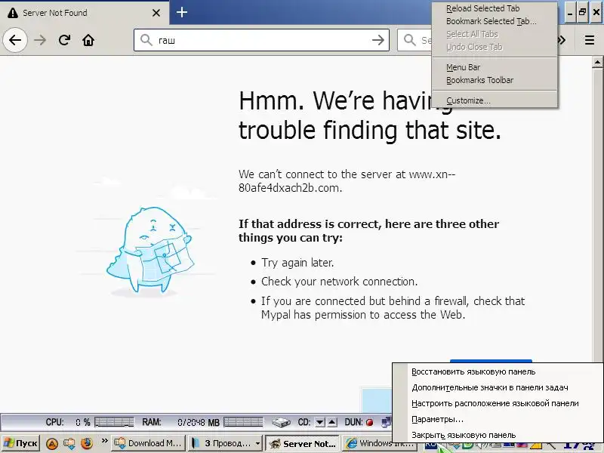The height and width of the screenshot is (453, 604).
Task: Open the 3 Провод... taskbar group
Action: pyautogui.click(x=225, y=443)
